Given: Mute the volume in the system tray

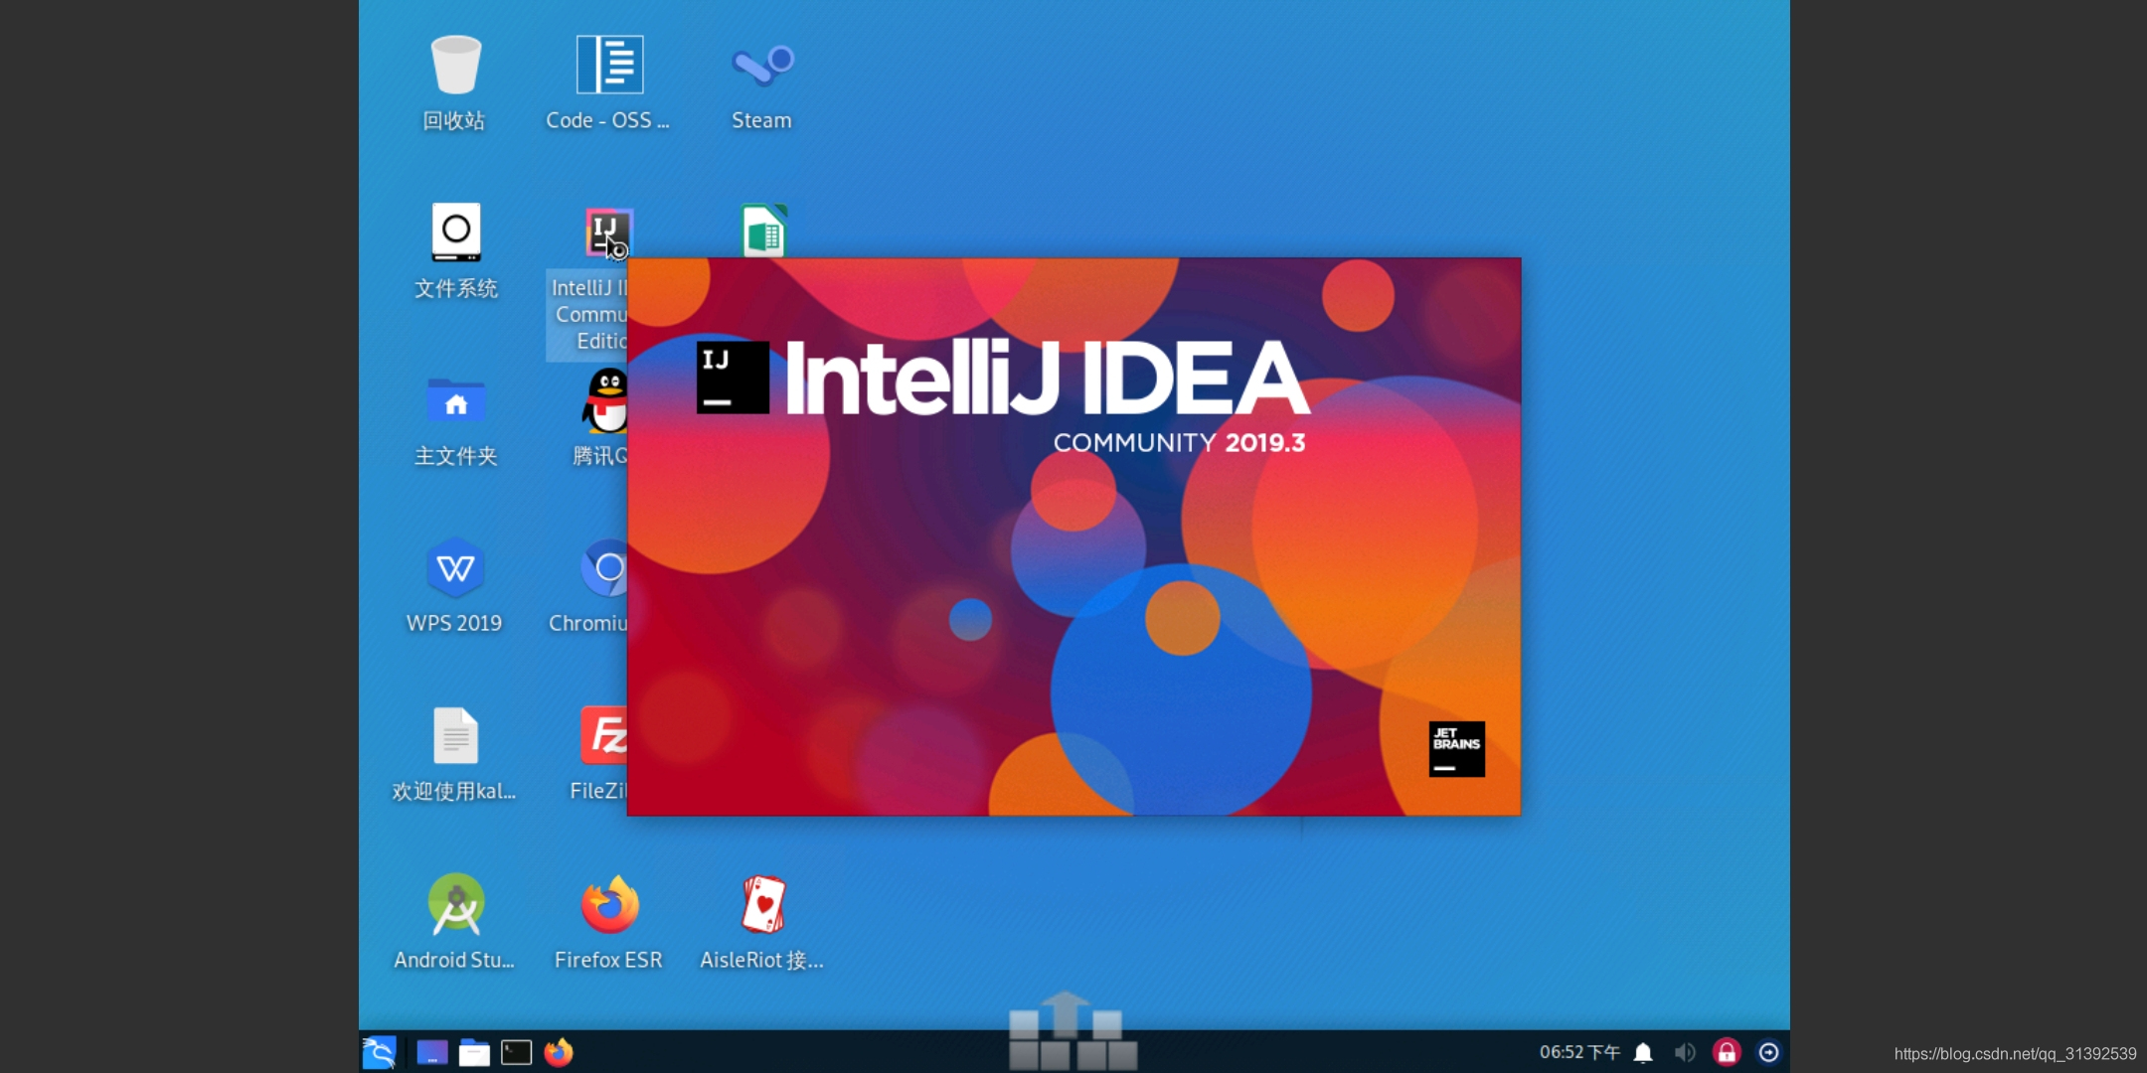Looking at the screenshot, I should [x=1684, y=1051].
